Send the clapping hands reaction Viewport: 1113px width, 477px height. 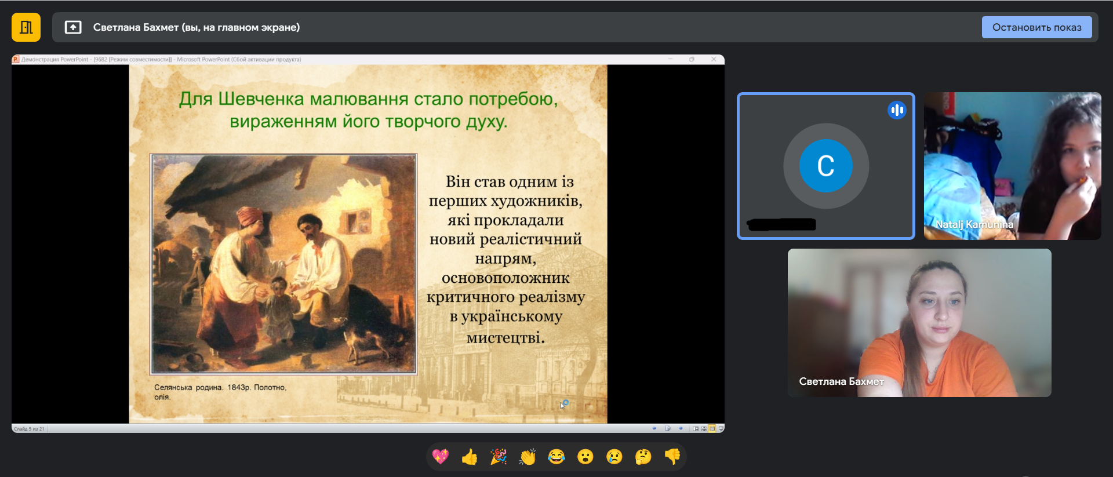click(x=528, y=457)
